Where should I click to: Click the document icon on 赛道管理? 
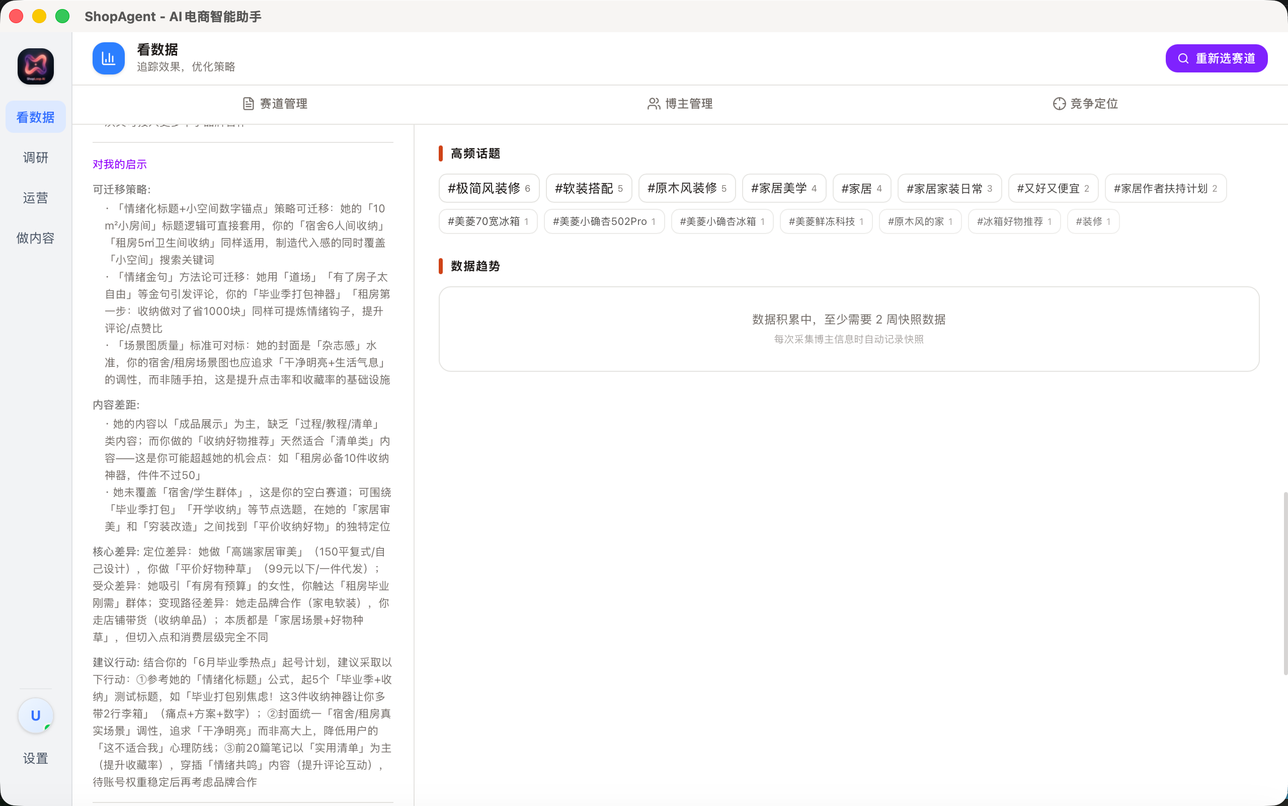point(249,104)
